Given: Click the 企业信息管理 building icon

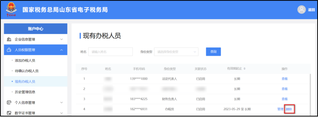Looking at the screenshot, I should click(9, 39).
